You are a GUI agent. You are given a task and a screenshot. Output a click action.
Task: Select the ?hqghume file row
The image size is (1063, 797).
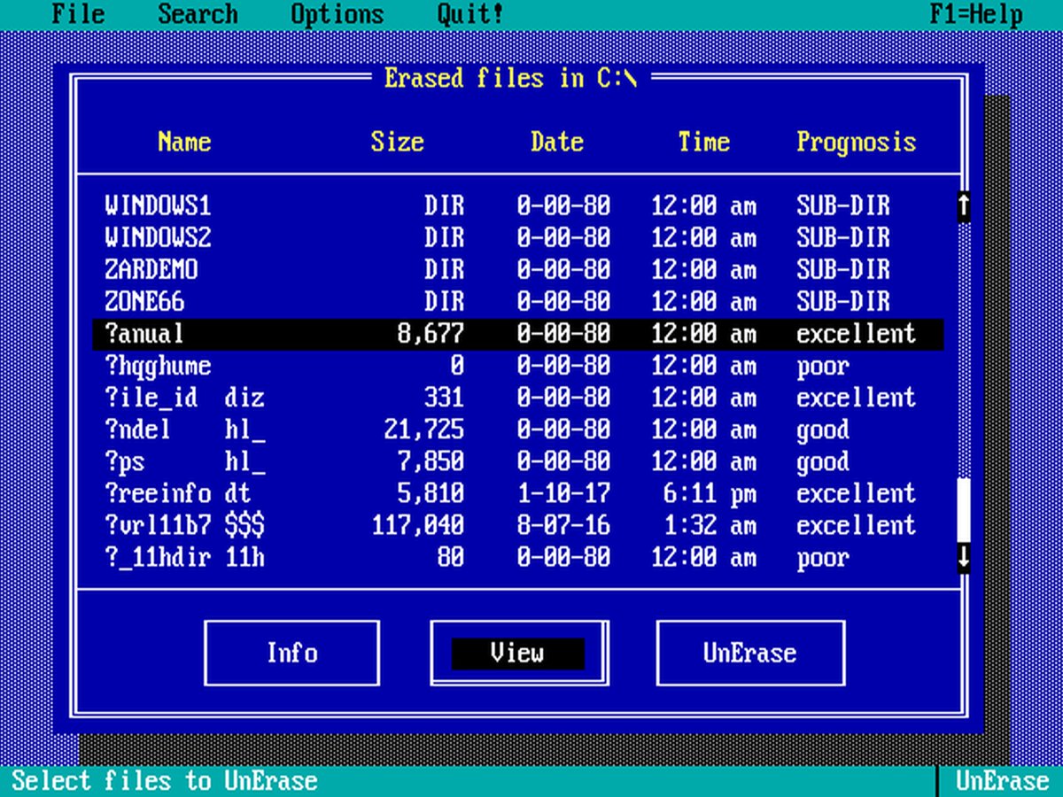517,366
